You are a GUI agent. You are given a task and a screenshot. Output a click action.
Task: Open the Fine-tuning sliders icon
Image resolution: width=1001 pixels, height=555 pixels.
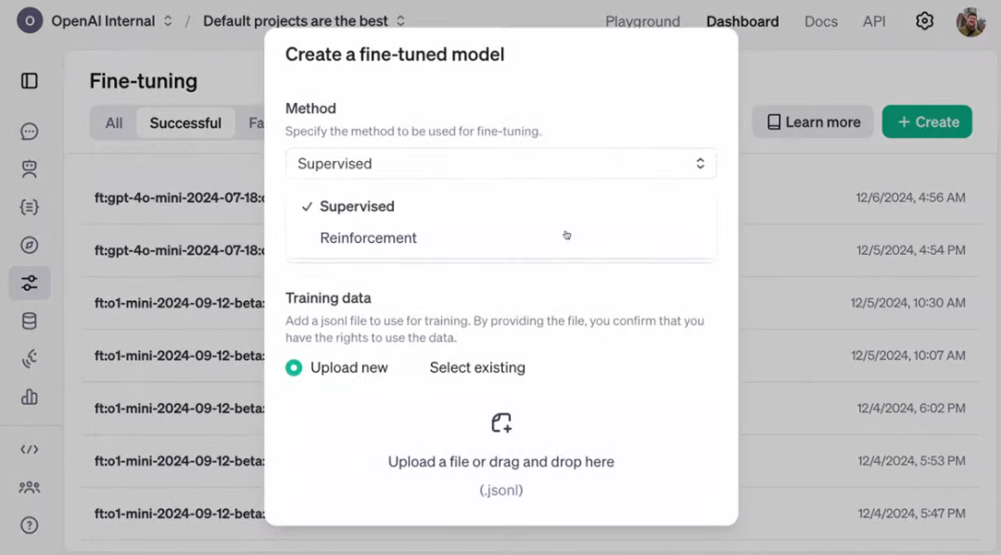point(30,284)
